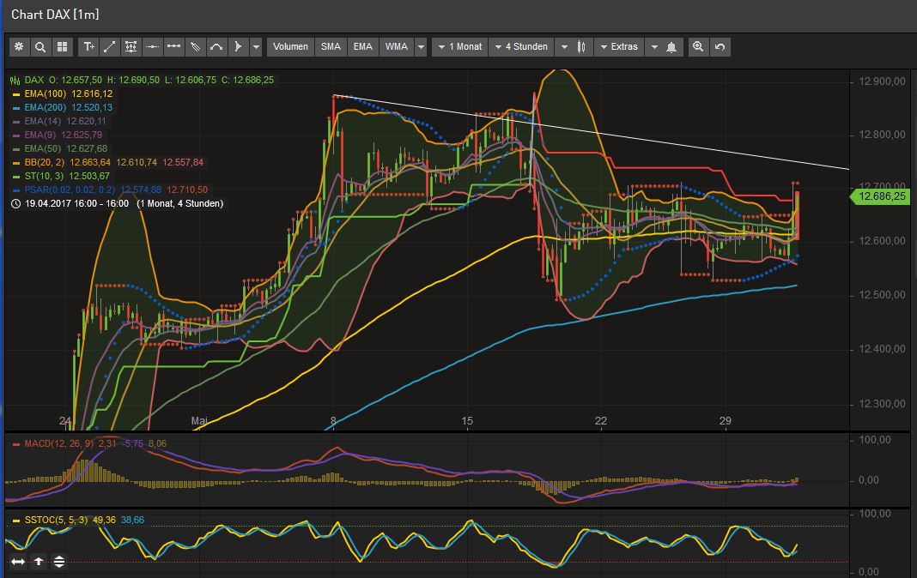917x578 pixels.
Task: Select the text annotation tool T+
Action: pos(88,46)
